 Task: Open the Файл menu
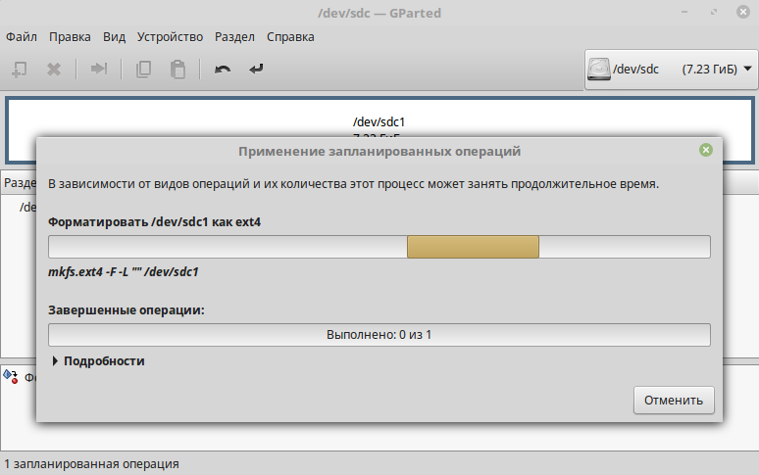coord(22,37)
